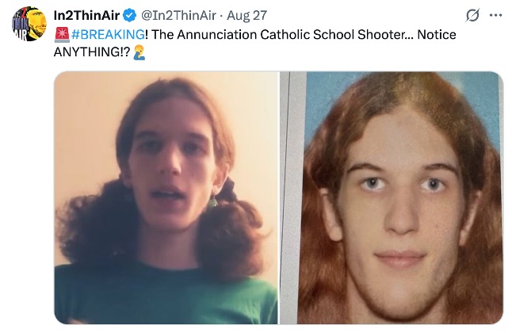Enlarge the ID-style photo with blue background
512x333 pixels.
(x=392, y=197)
